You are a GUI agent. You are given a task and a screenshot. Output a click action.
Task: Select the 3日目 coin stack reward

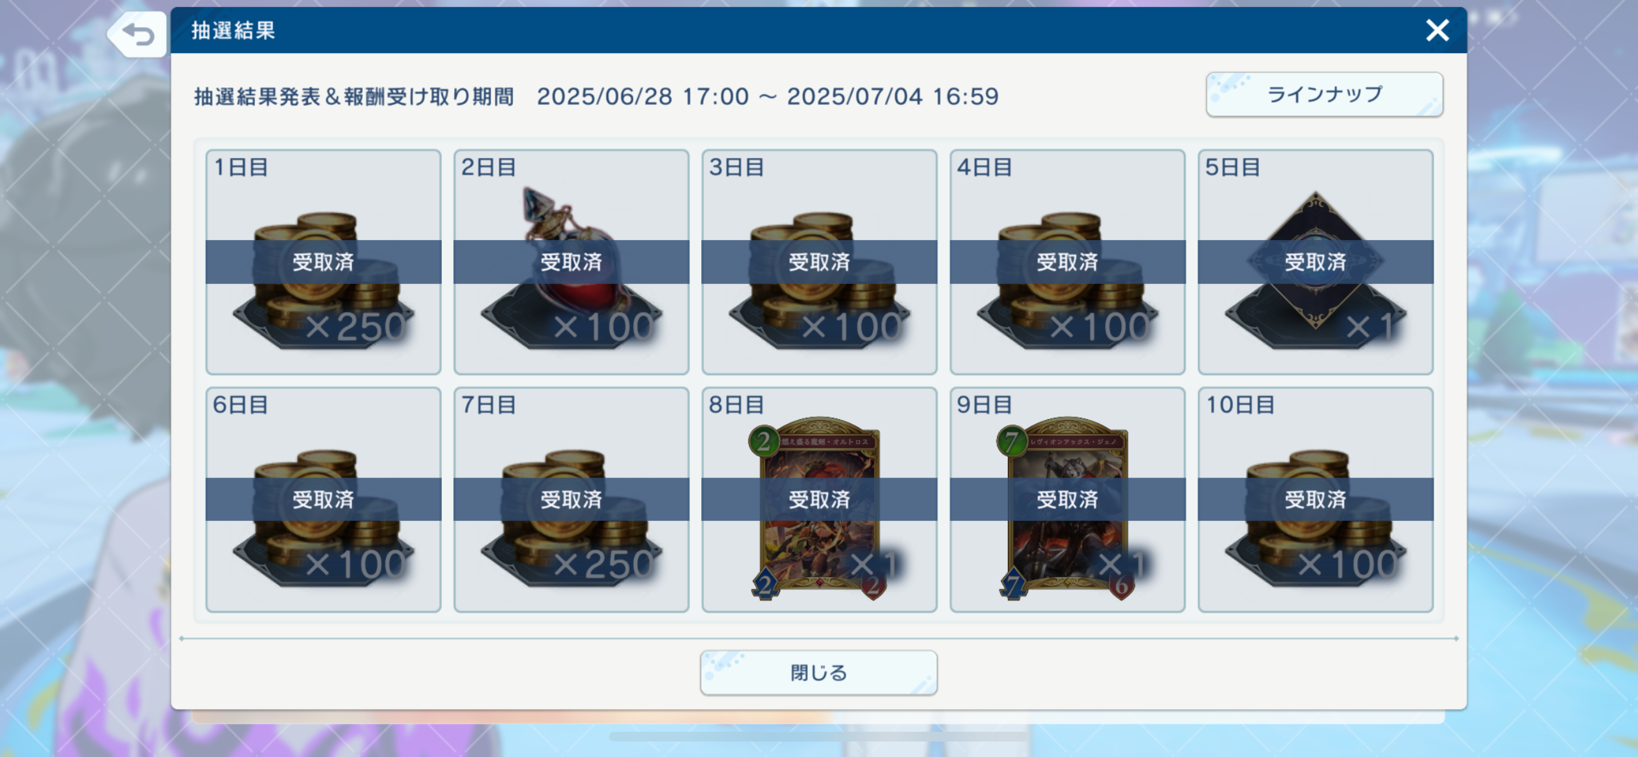pyautogui.click(x=819, y=262)
